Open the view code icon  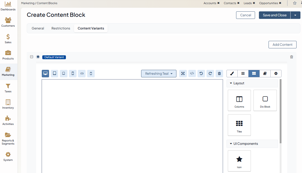tap(192, 73)
